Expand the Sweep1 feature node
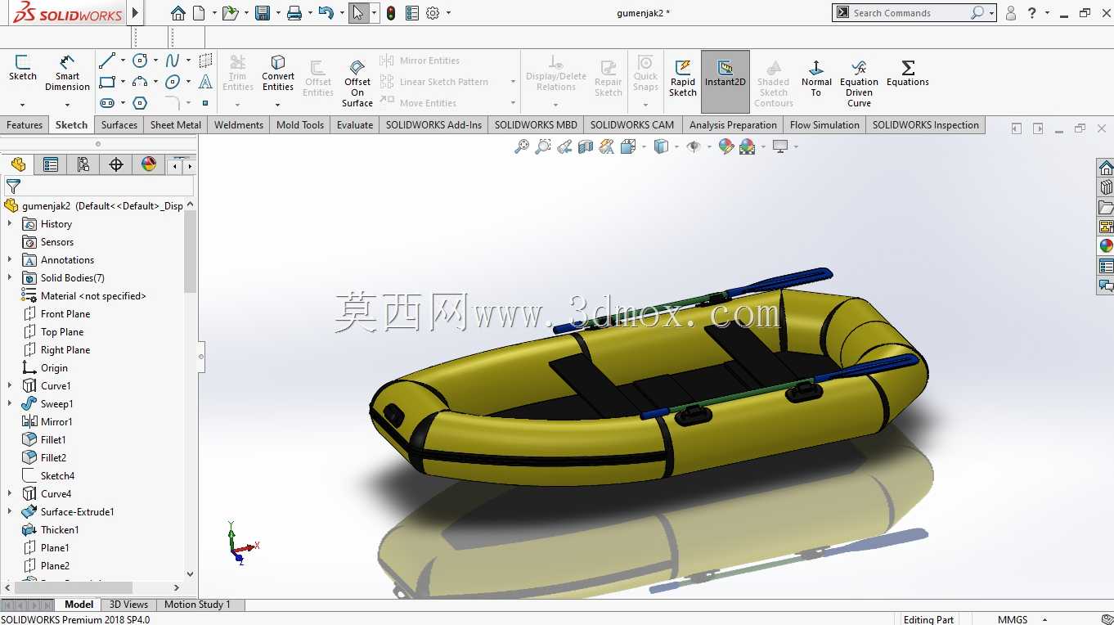1114x625 pixels. pyautogui.click(x=10, y=403)
